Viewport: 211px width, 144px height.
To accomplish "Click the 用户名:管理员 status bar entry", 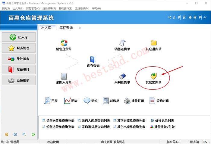I will [x=10, y=142].
